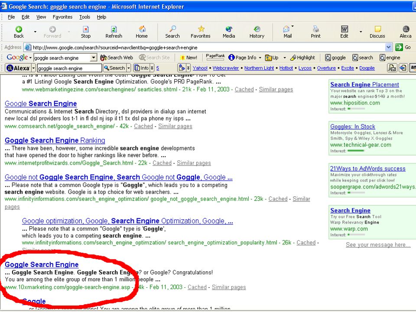
Task: Open the Media toolbar button
Action: 229,32
